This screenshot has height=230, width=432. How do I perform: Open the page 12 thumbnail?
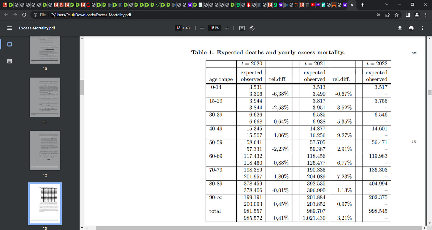45,150
